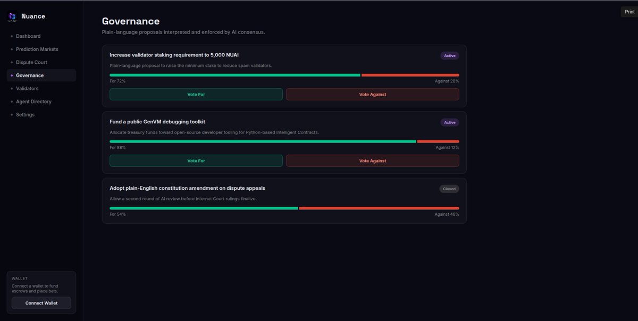The image size is (638, 321).
Task: Click the 'For 54%' label
Action: coord(117,214)
